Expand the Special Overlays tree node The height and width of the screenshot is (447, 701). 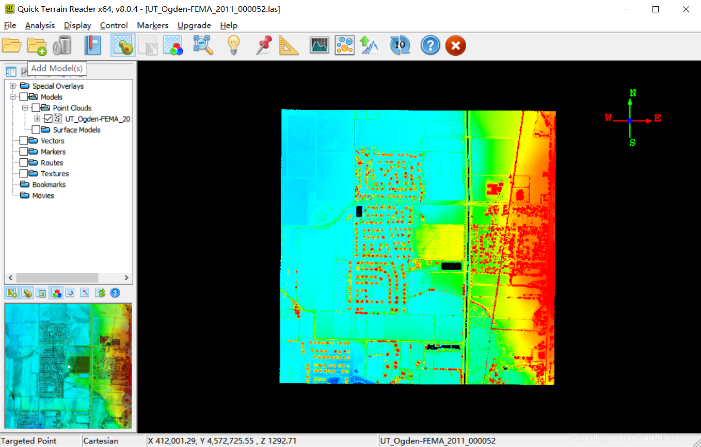(12, 86)
